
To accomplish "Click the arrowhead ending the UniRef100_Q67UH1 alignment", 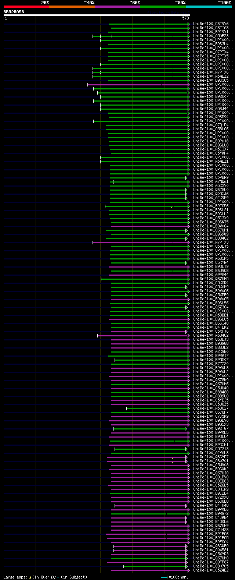I will point(187,230).
